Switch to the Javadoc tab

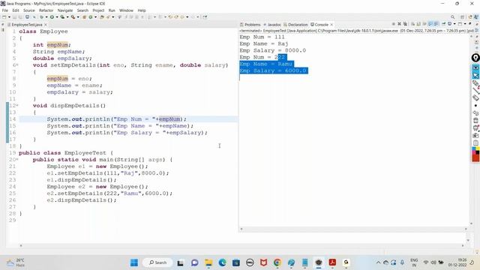[272, 25]
